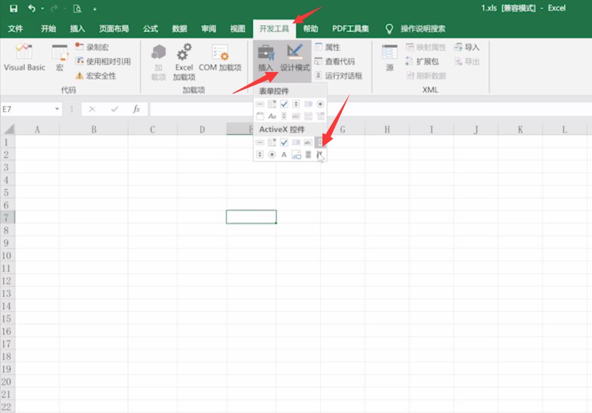The height and width of the screenshot is (413, 592).
Task: Open 宏安全性 macro security settings
Action: click(95, 76)
